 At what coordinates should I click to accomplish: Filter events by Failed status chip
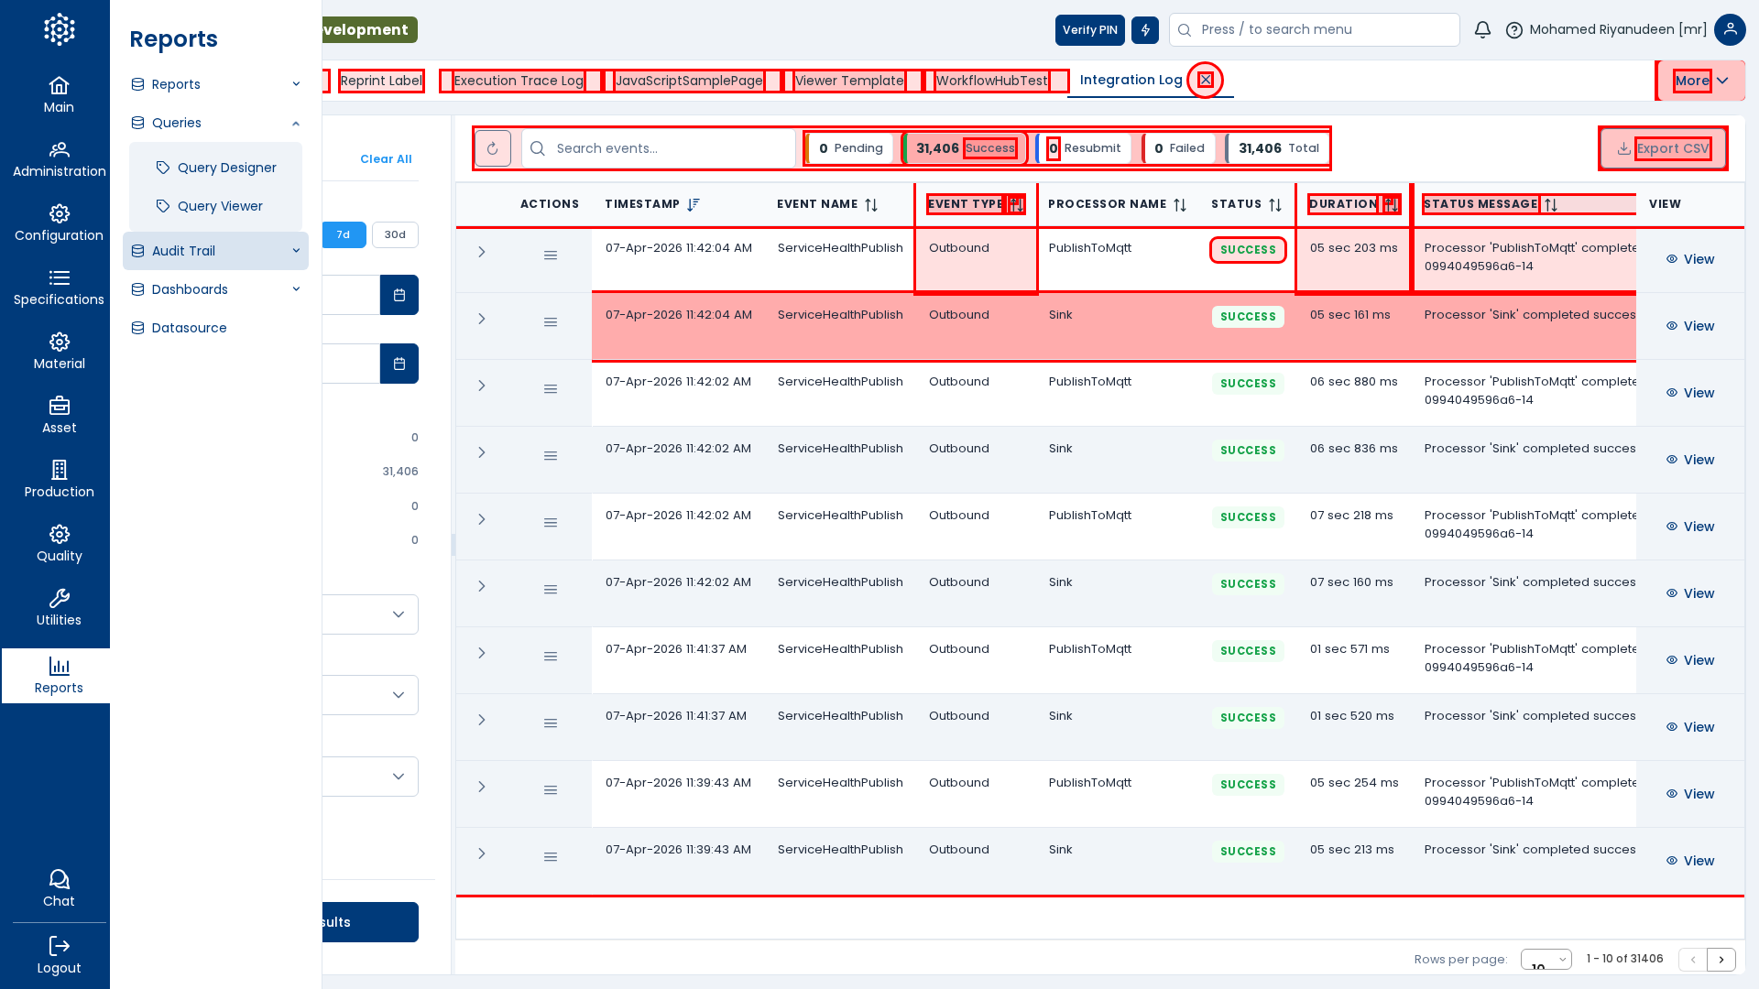[x=1179, y=148]
